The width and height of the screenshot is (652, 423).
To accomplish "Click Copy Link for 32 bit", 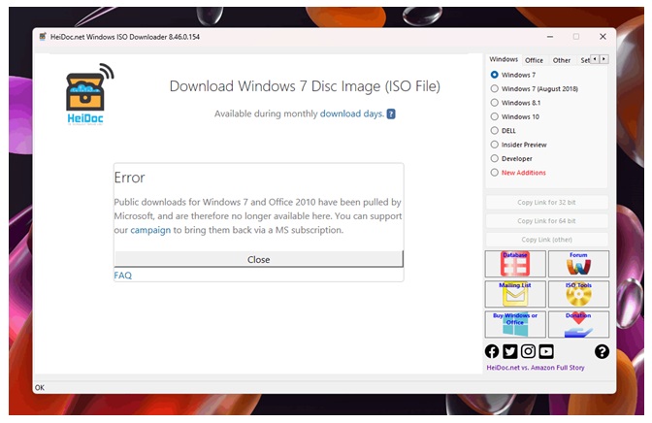I will tap(546, 202).
